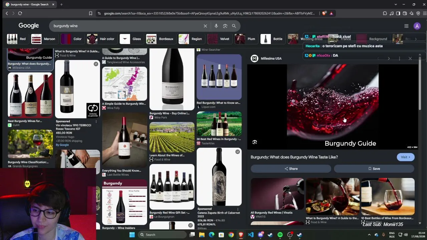Open browser extensions puzzle icon
Screen dimensions: 427x240
(x=385, y=13)
